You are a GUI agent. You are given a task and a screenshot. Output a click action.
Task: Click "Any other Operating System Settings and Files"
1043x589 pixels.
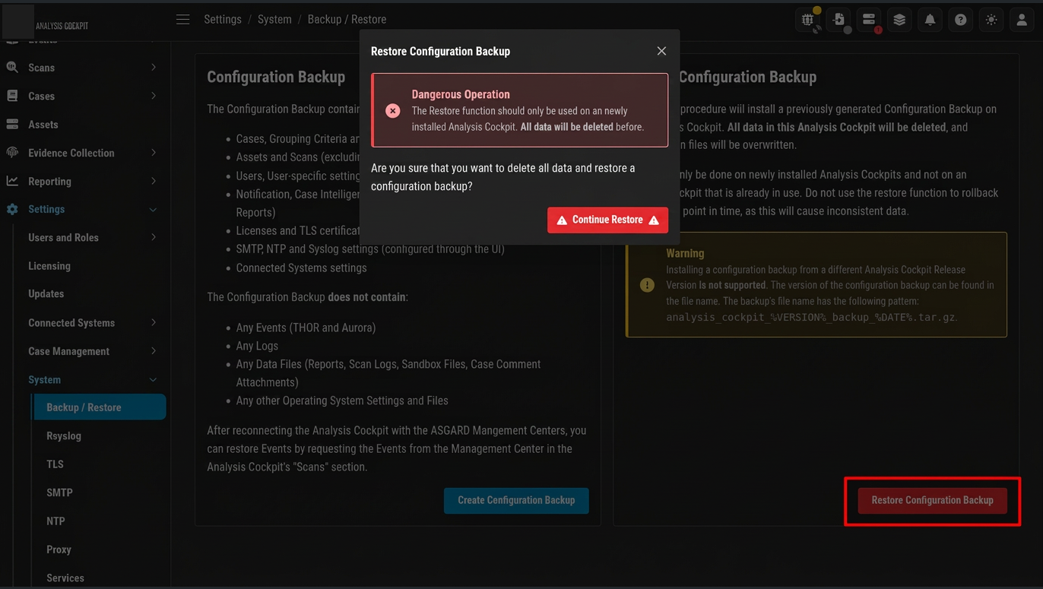(x=342, y=401)
